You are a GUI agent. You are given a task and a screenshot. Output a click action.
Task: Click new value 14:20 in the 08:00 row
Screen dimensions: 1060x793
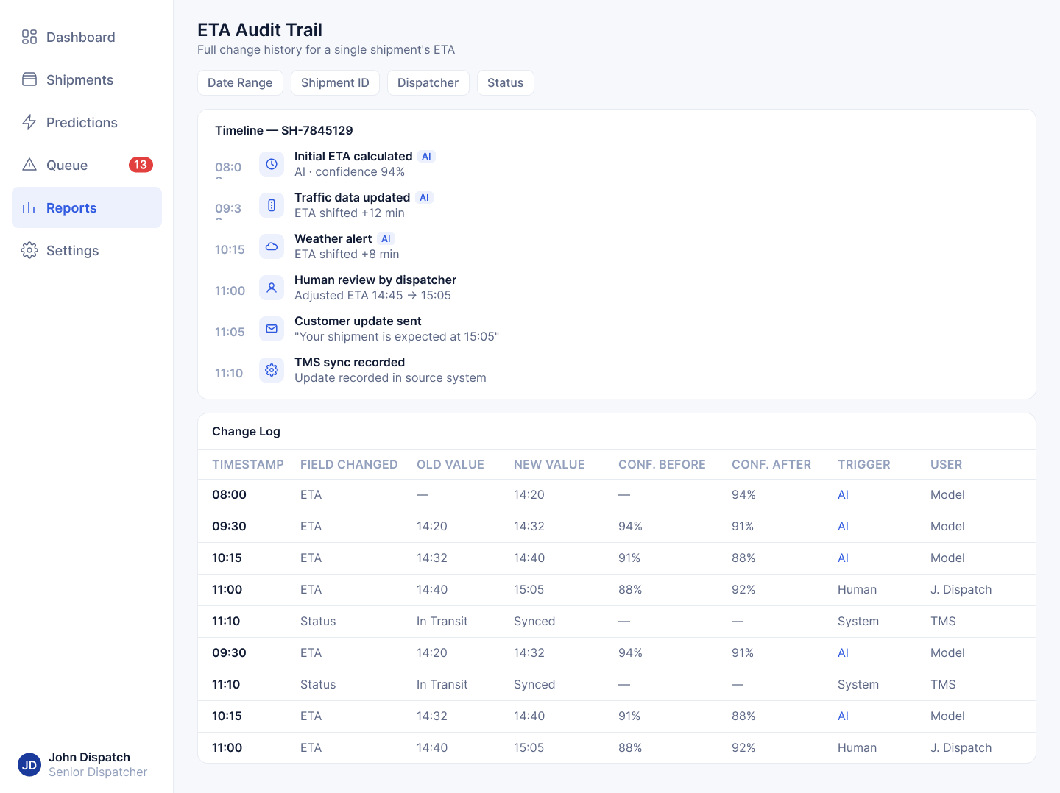[529, 494]
